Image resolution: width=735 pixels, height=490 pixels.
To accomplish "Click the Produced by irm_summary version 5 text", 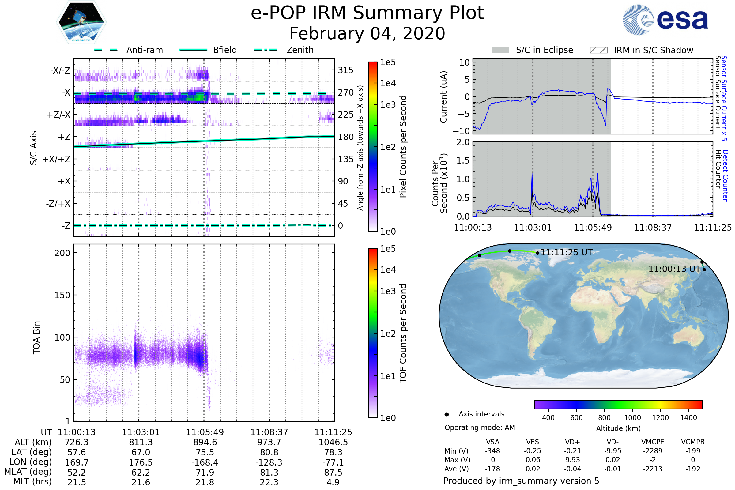I will (x=521, y=481).
